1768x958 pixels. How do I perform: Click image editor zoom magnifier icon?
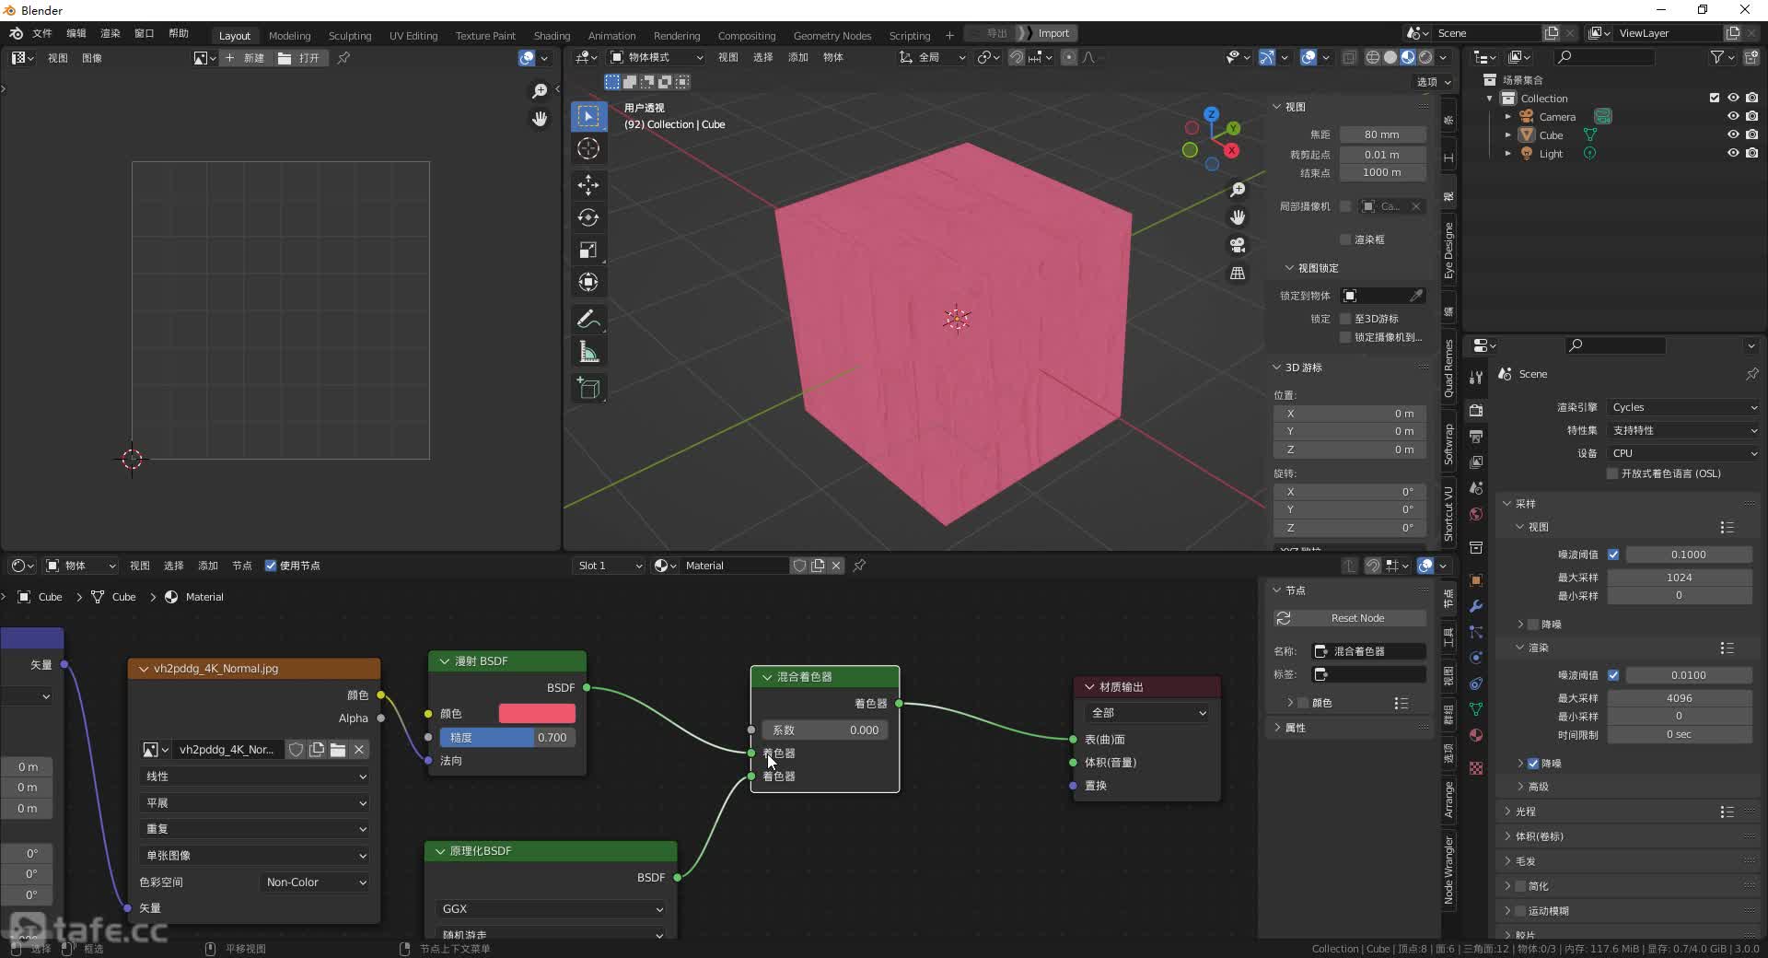[540, 90]
